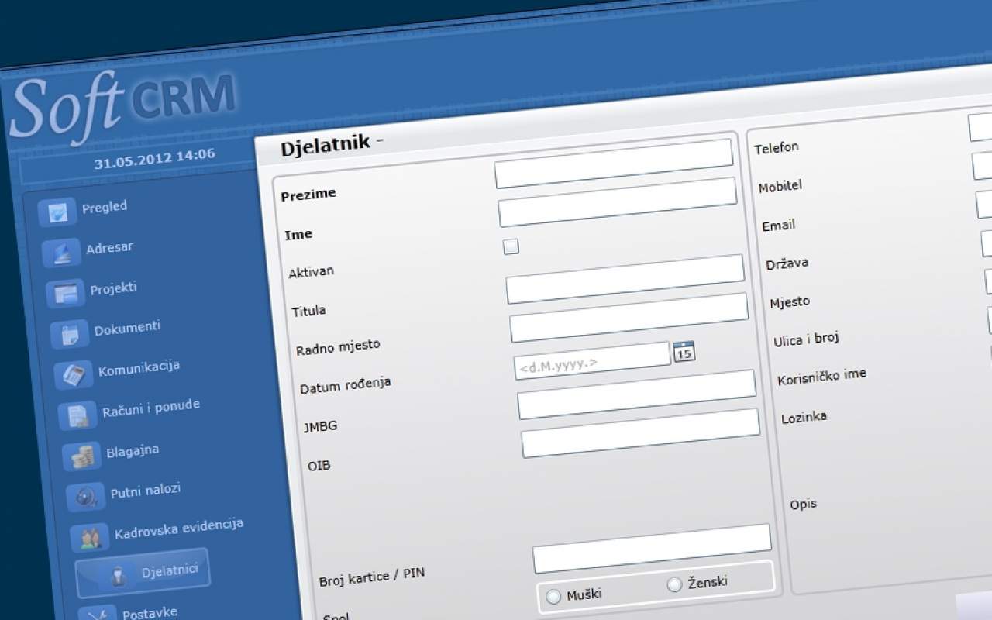Click the Broj kartice / PIN field
The image size is (992, 620).
[x=652, y=548]
